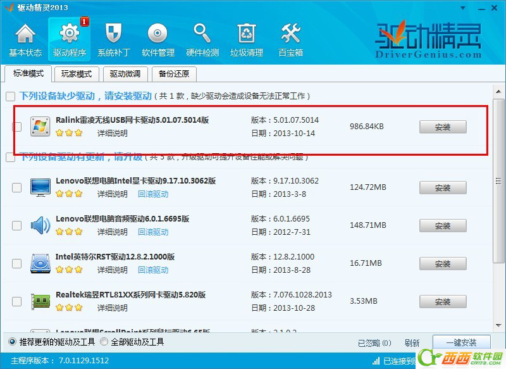Switch to 玩家模式 tab
Image resolution: width=506 pixels, height=369 pixels.
pyautogui.click(x=77, y=74)
